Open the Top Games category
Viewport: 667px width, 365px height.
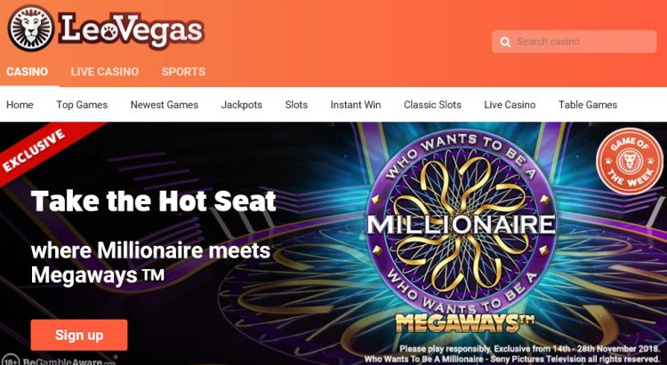click(82, 105)
